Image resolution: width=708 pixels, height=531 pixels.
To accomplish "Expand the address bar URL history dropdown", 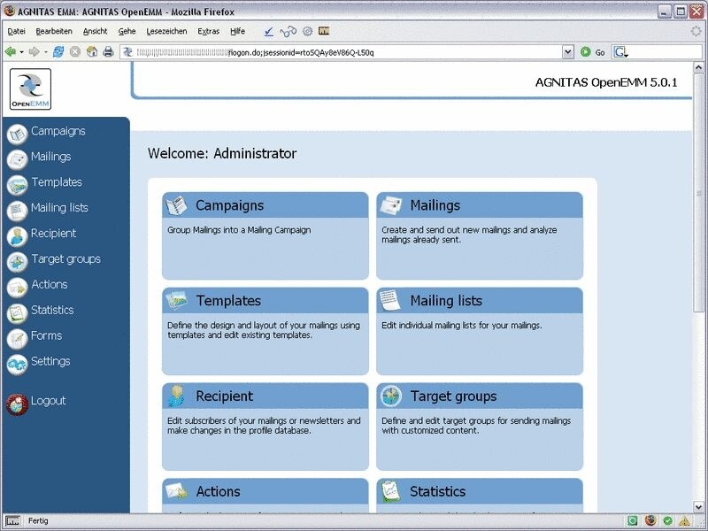I will click(x=567, y=52).
